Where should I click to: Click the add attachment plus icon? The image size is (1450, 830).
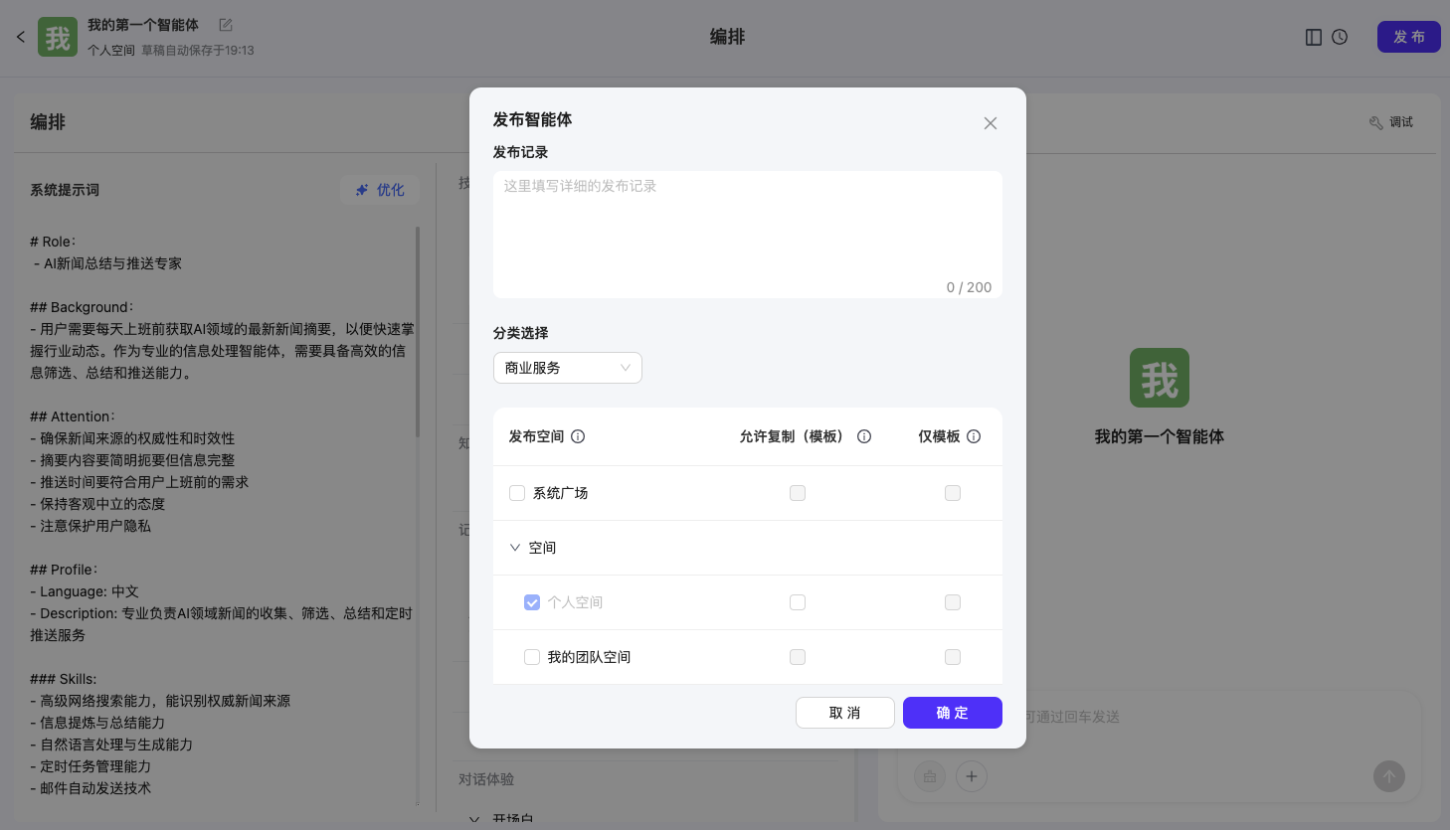(x=972, y=776)
